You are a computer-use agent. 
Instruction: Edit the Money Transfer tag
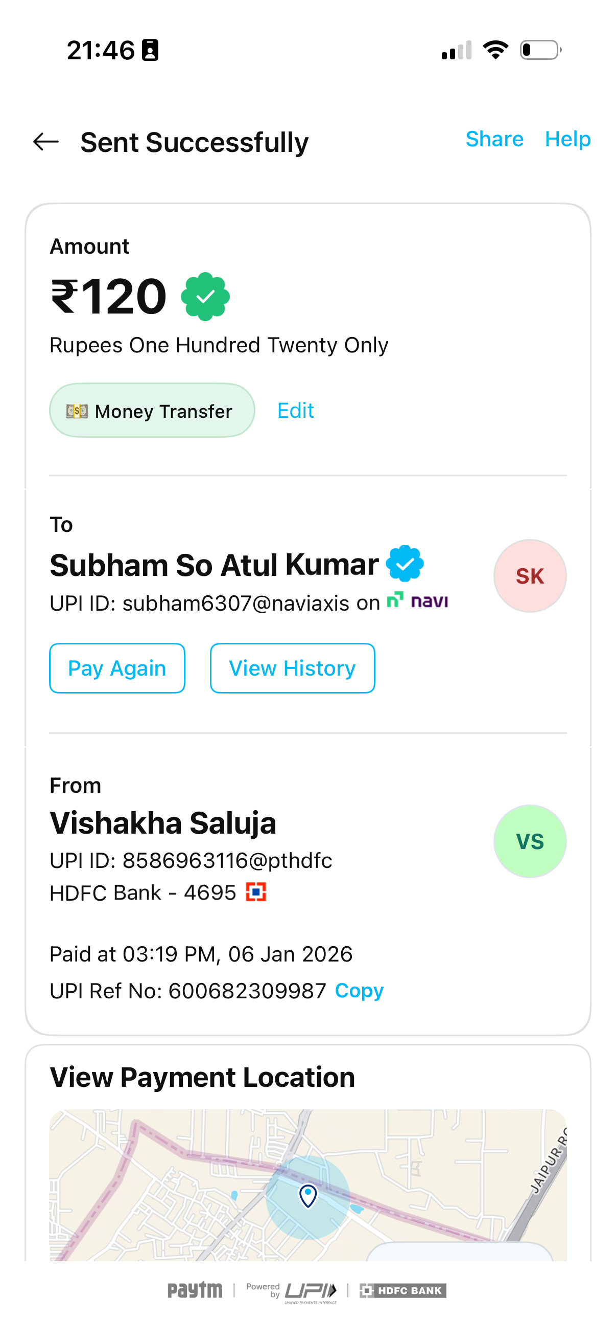[295, 411]
